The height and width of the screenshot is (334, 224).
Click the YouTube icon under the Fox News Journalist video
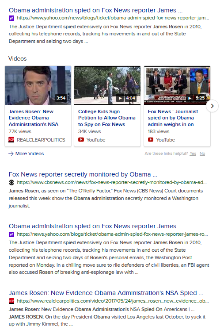point(151,140)
